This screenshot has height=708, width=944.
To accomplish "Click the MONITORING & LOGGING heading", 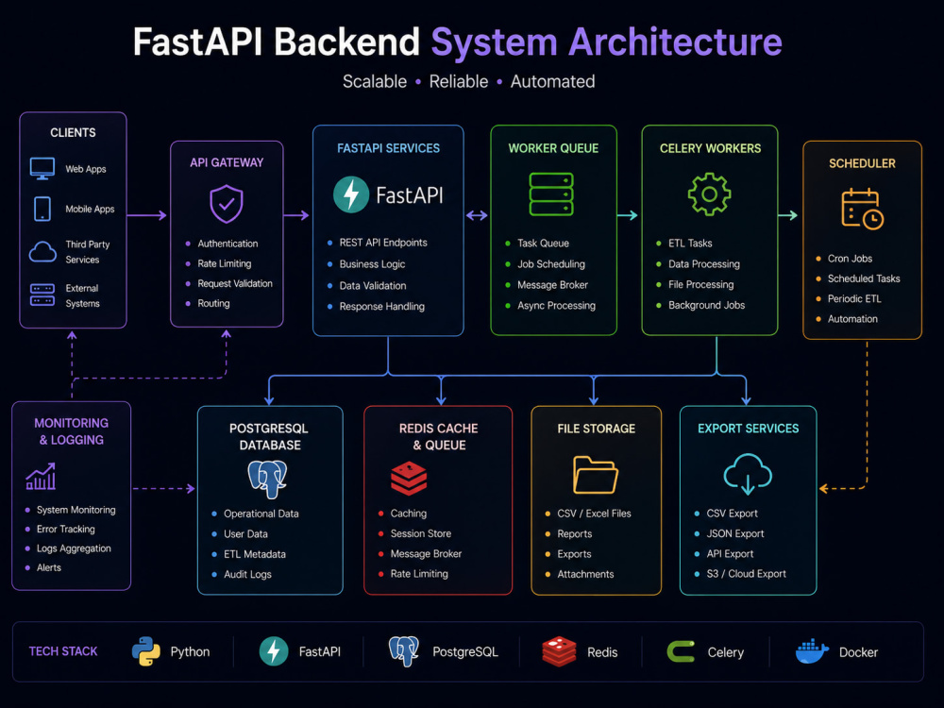I will tap(71, 431).
